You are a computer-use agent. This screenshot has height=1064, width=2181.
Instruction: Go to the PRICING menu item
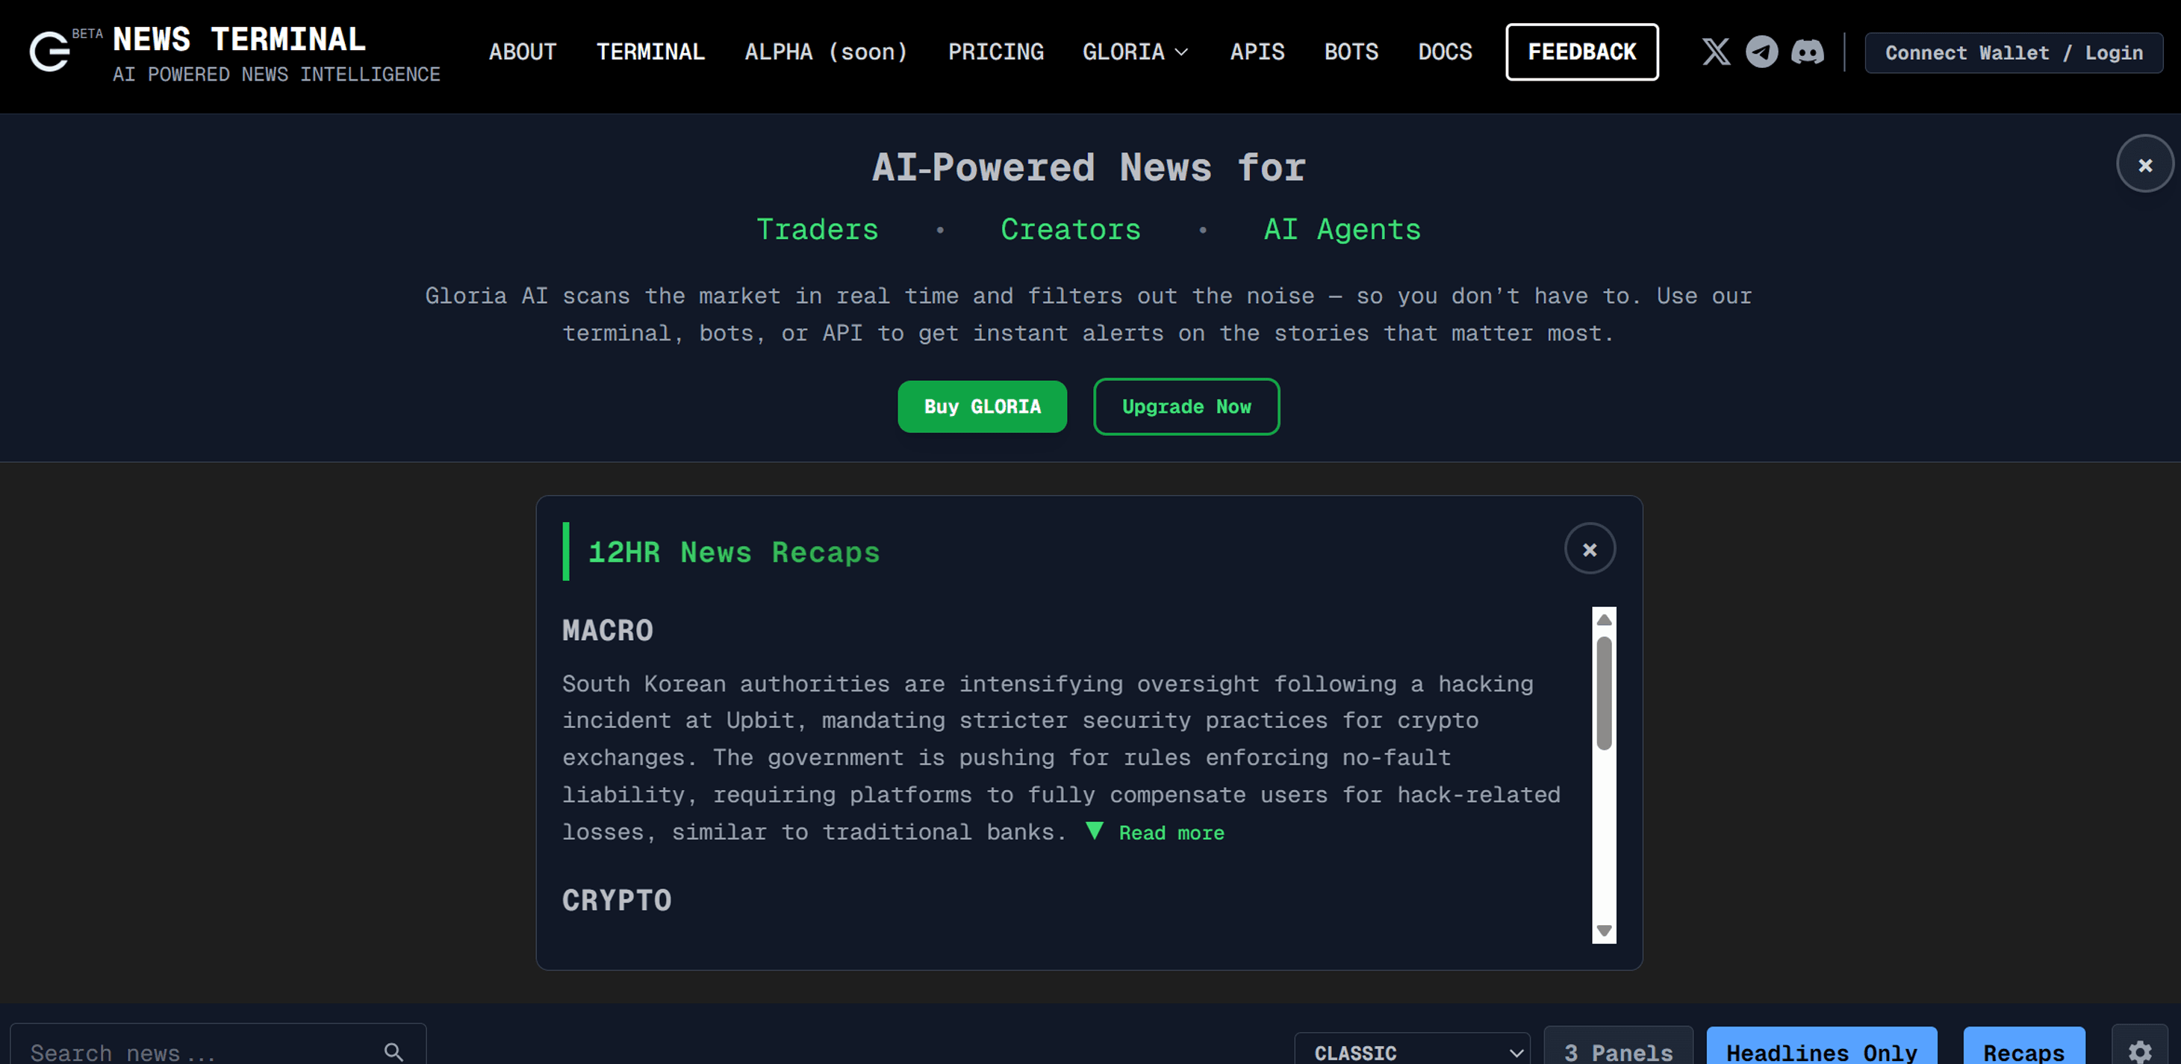tap(995, 52)
